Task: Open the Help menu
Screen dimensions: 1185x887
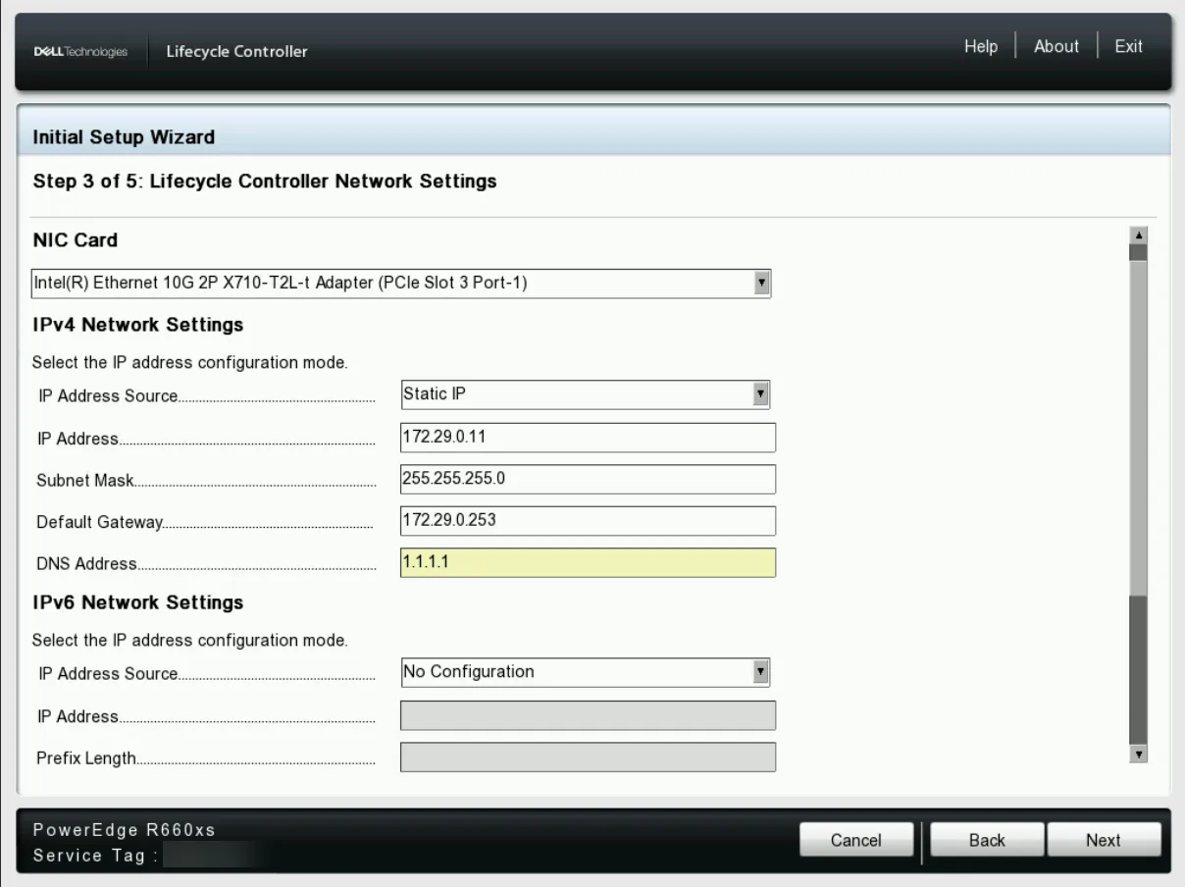Action: click(981, 47)
